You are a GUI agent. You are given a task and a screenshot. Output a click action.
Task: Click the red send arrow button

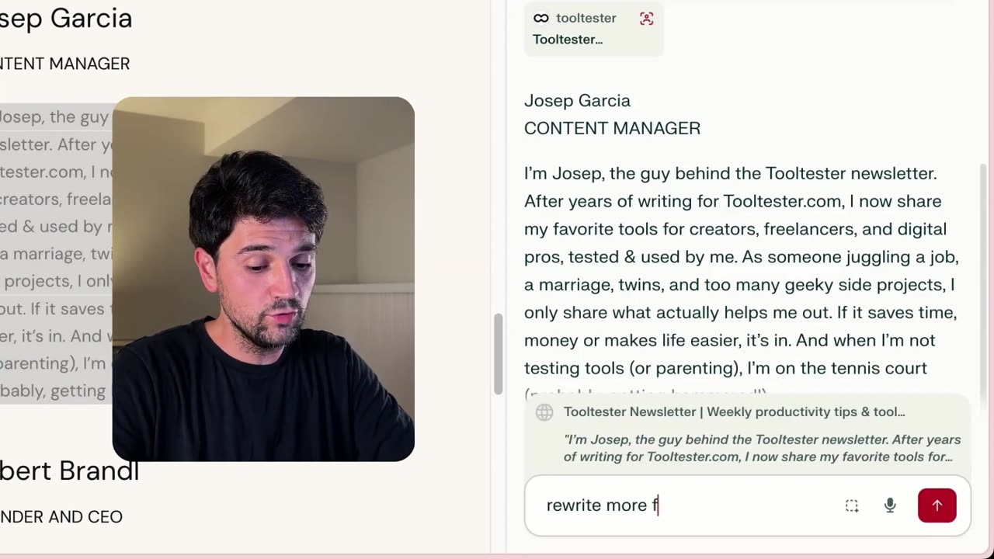937,505
